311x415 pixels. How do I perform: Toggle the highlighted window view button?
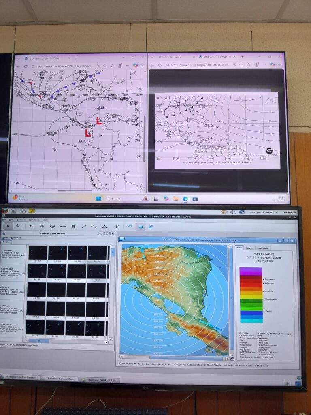(140, 227)
